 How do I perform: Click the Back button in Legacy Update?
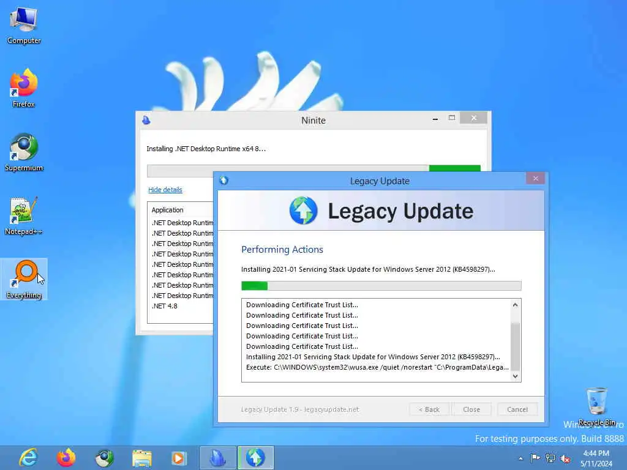click(x=429, y=409)
